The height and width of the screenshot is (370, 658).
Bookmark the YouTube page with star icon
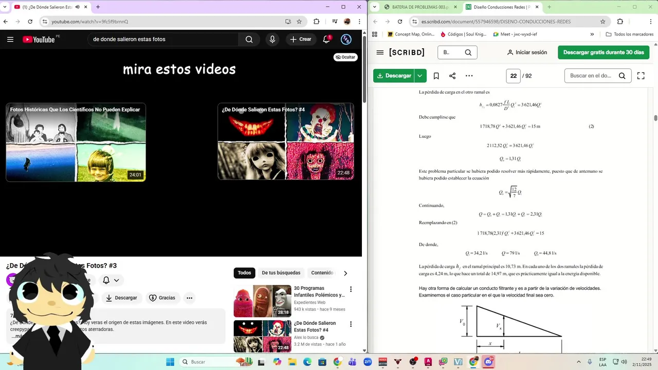(x=299, y=22)
